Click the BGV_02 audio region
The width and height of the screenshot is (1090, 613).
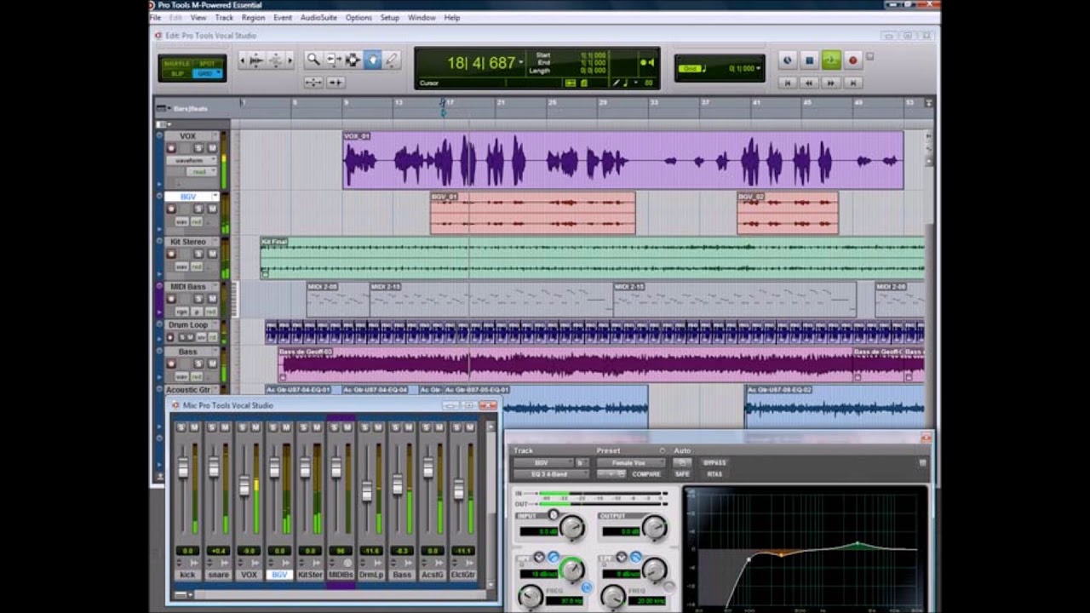788,214
